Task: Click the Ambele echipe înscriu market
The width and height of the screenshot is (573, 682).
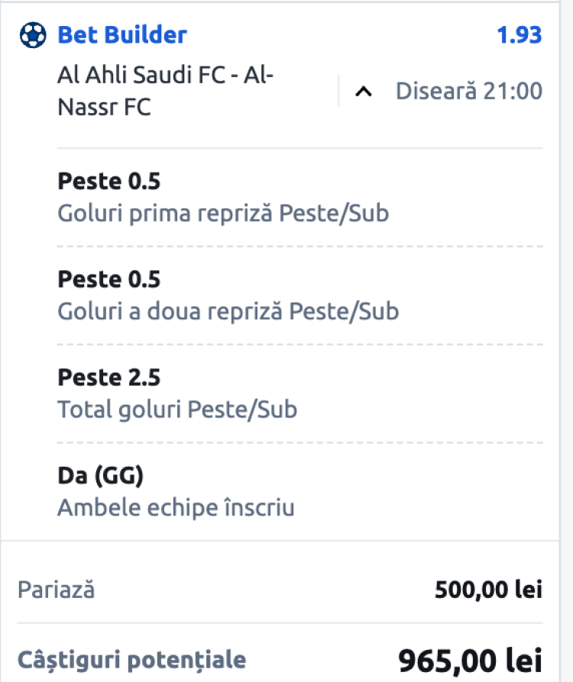Action: 176,507
